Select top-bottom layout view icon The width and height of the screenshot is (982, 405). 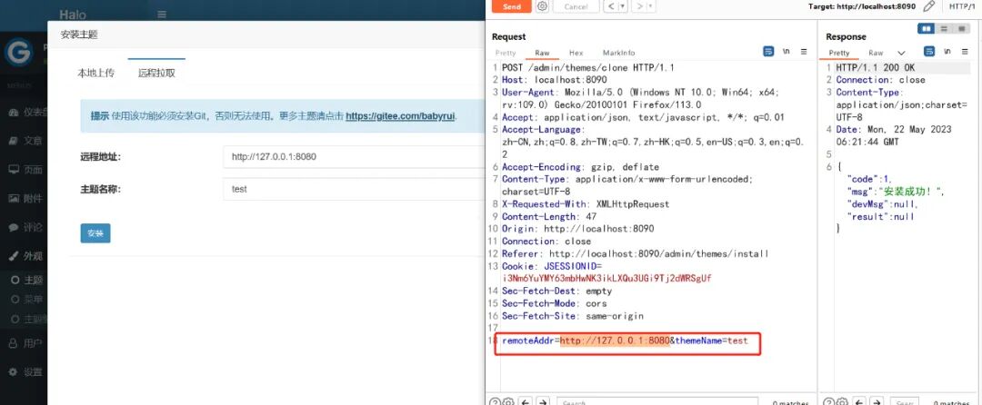943,29
